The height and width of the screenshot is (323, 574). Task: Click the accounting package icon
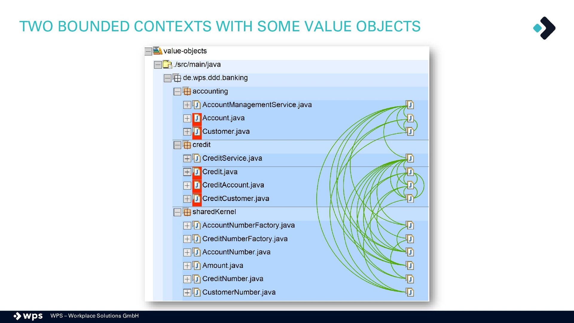coord(187,91)
